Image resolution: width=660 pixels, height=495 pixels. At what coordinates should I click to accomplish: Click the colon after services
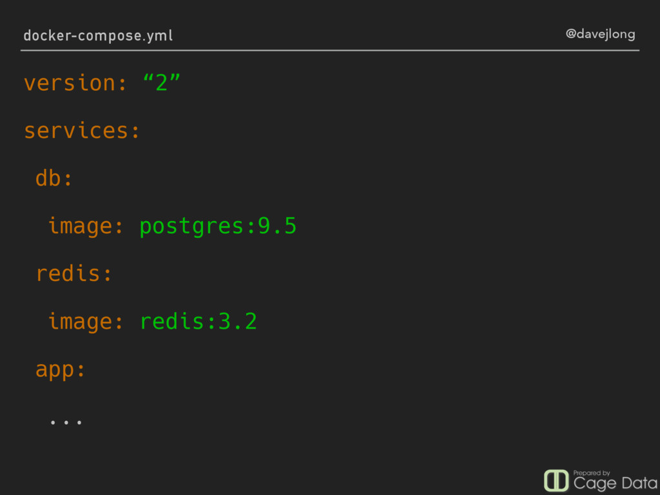tap(135, 132)
